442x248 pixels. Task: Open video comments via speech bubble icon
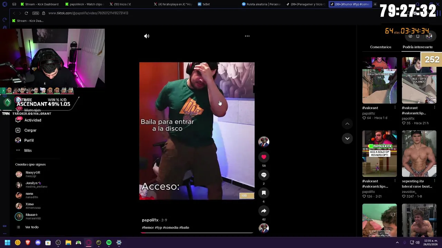pos(263,175)
